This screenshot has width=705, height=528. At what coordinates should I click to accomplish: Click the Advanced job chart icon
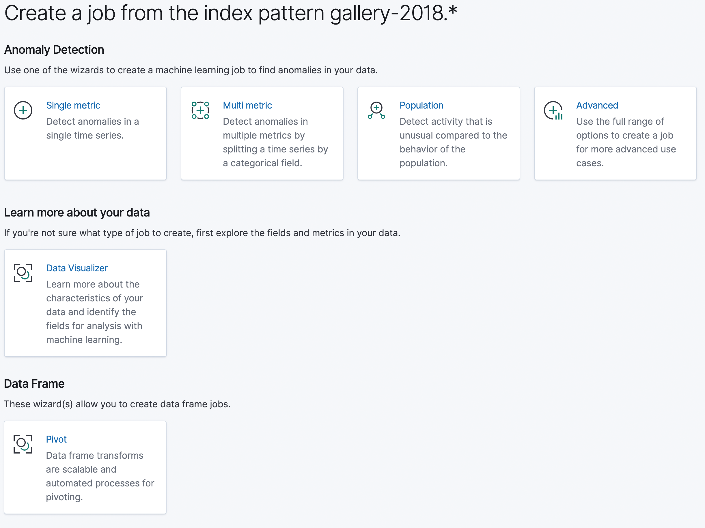553,111
